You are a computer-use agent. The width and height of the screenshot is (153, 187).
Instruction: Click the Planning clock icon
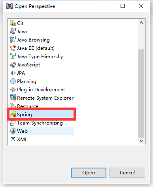13,81
